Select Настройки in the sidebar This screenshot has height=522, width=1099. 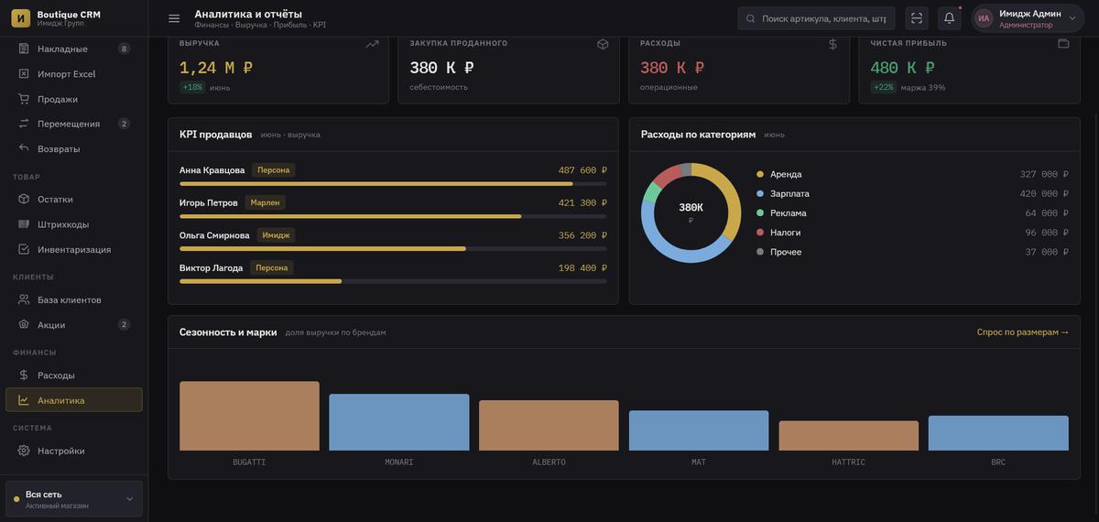[x=74, y=451]
